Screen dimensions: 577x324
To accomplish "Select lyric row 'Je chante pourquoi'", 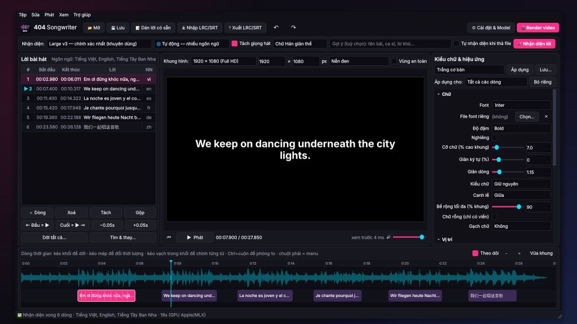I will pos(88,108).
